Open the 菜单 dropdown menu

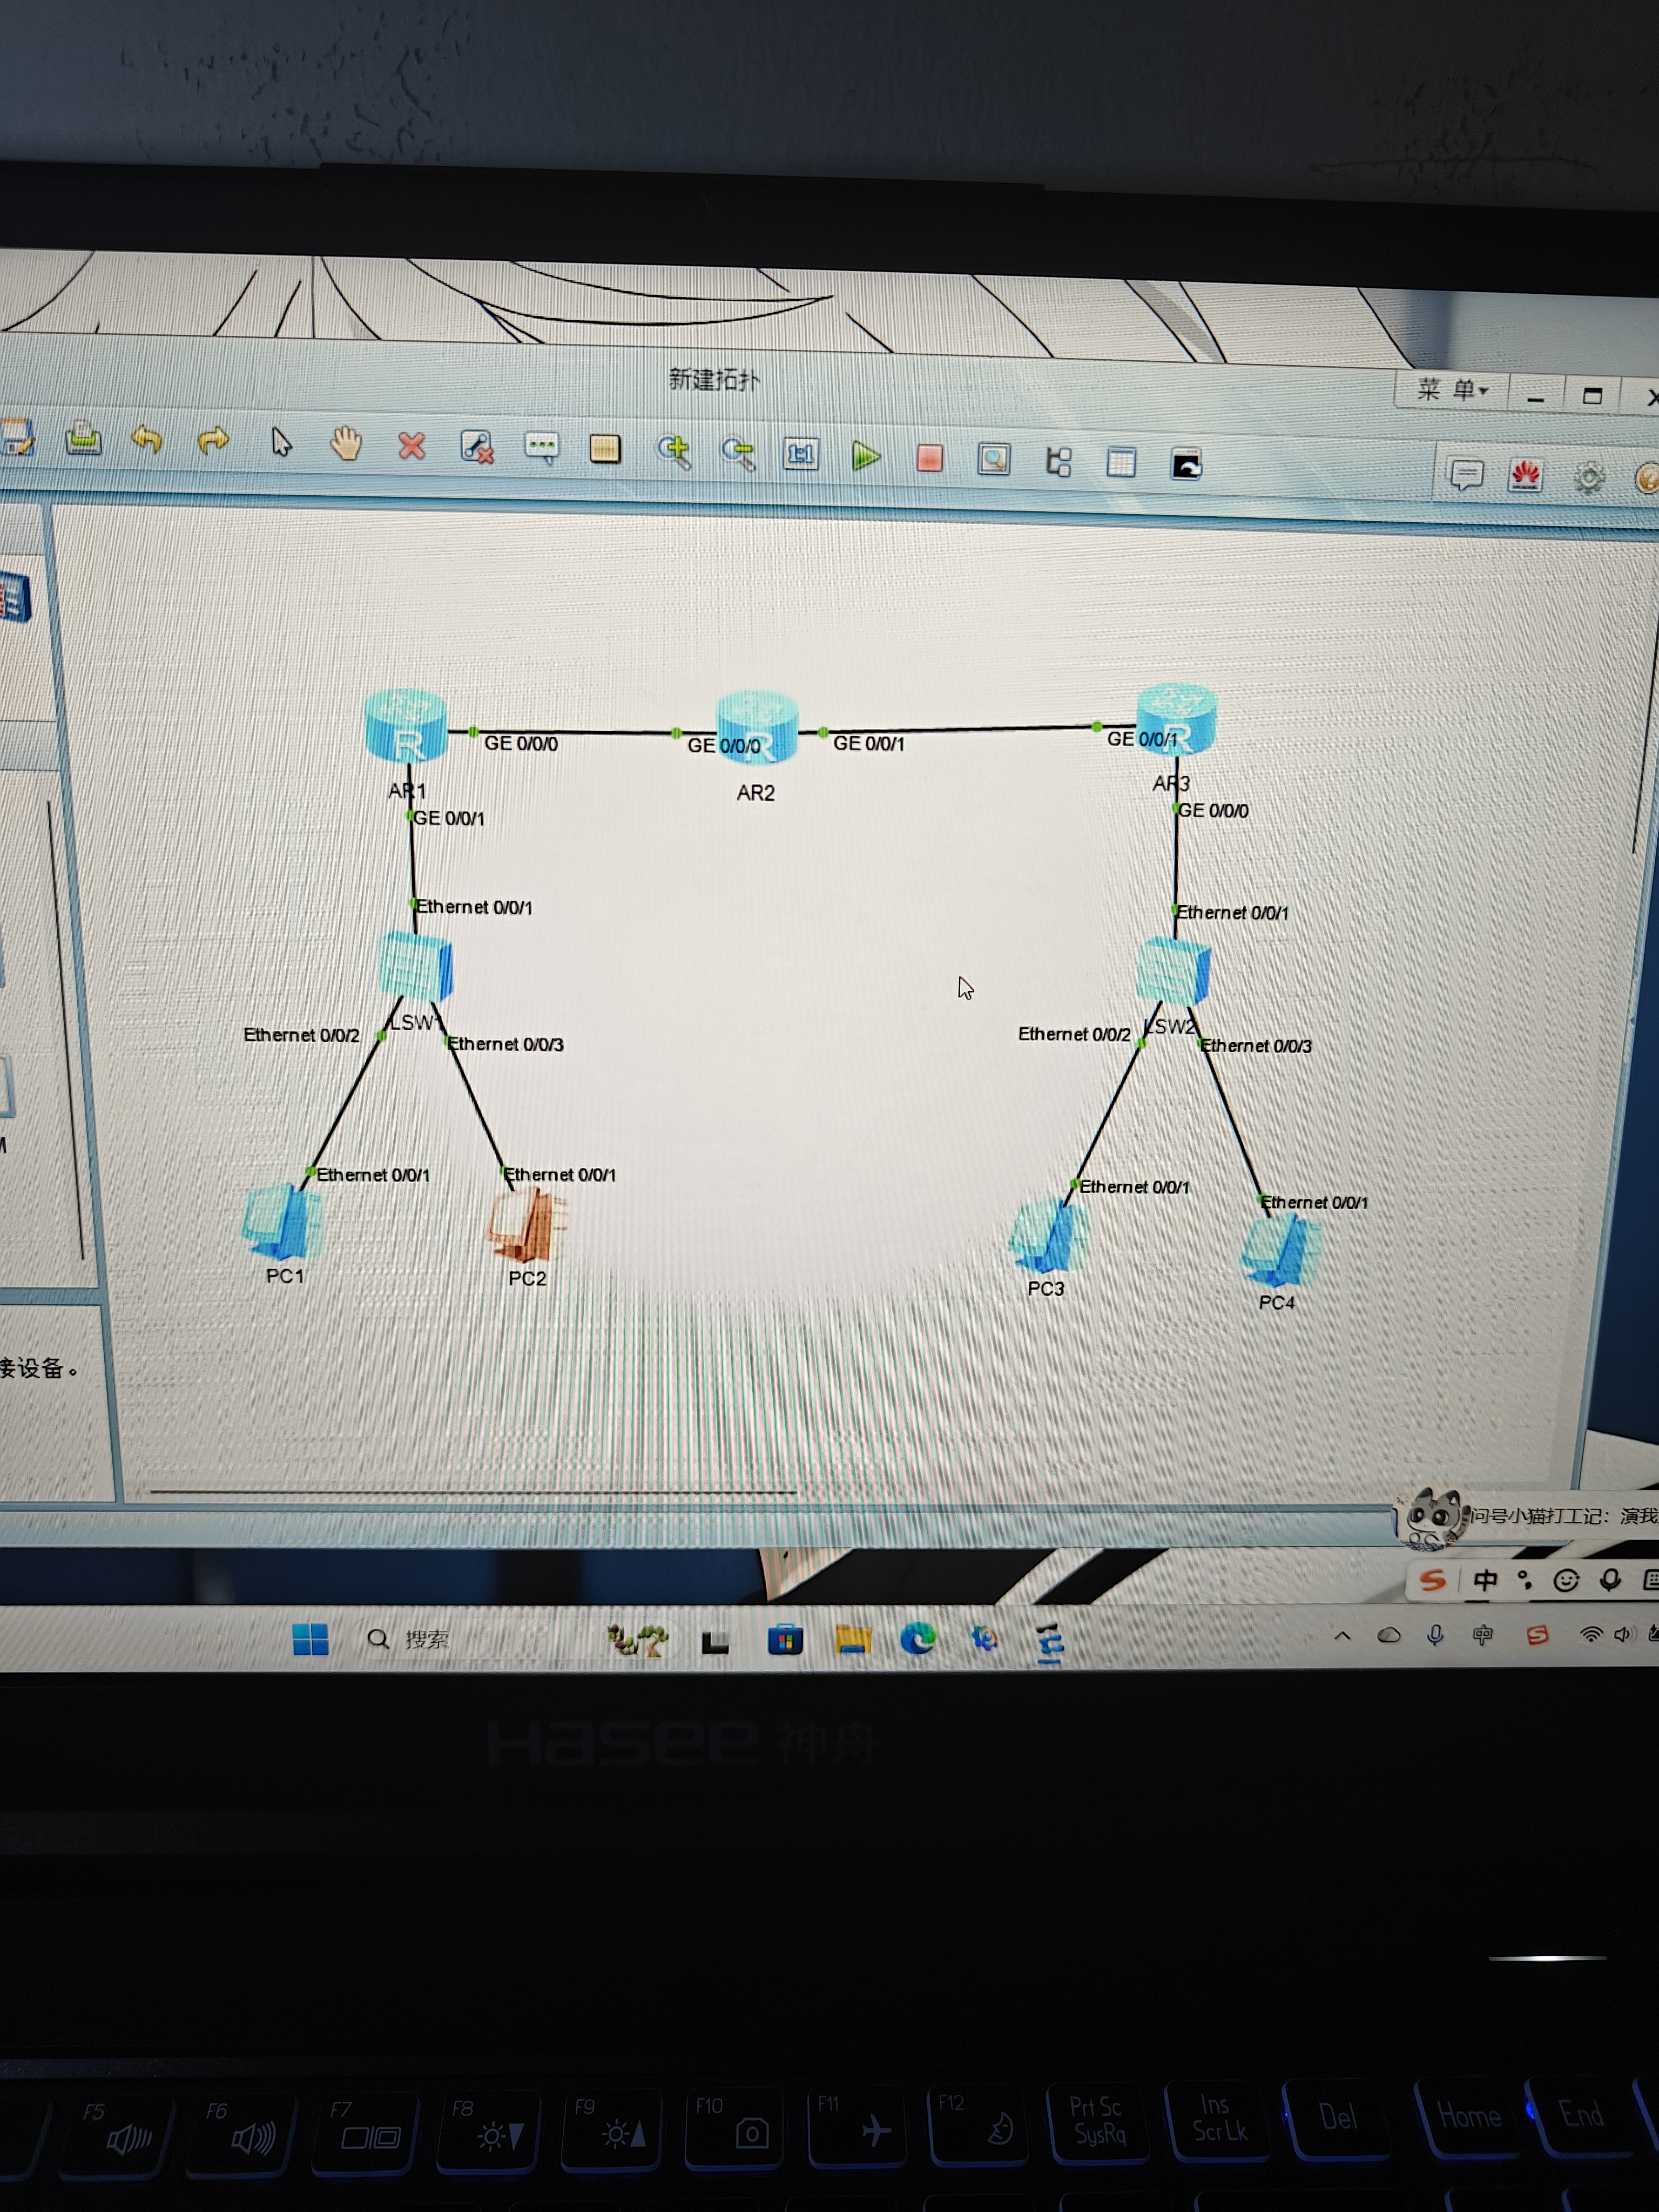click(1451, 390)
